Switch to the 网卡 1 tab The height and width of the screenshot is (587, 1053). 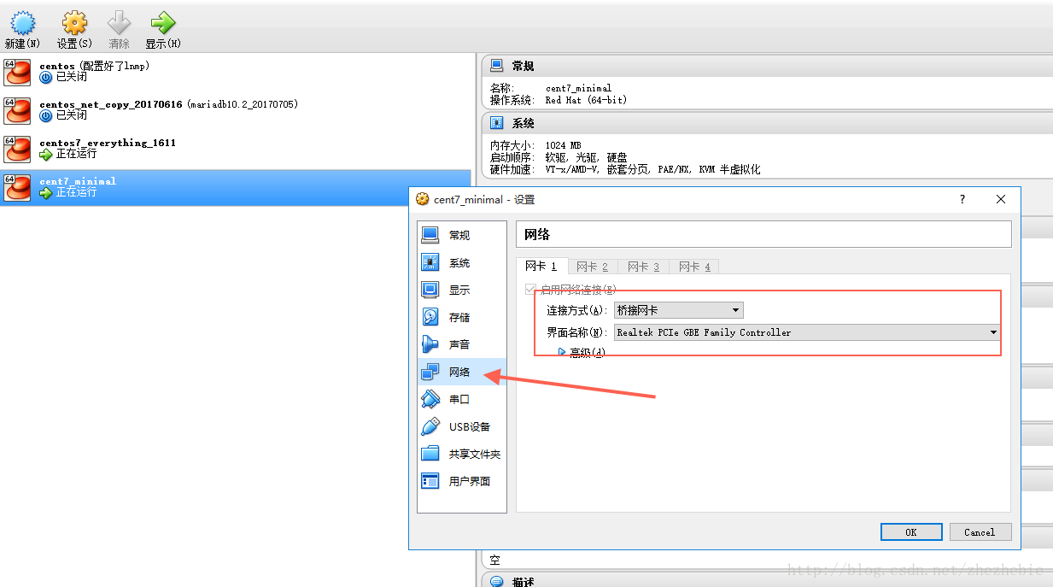(541, 267)
